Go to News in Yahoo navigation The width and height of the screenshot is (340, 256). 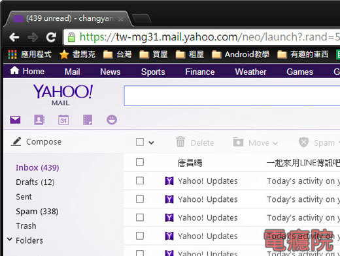pyautogui.click(x=110, y=72)
